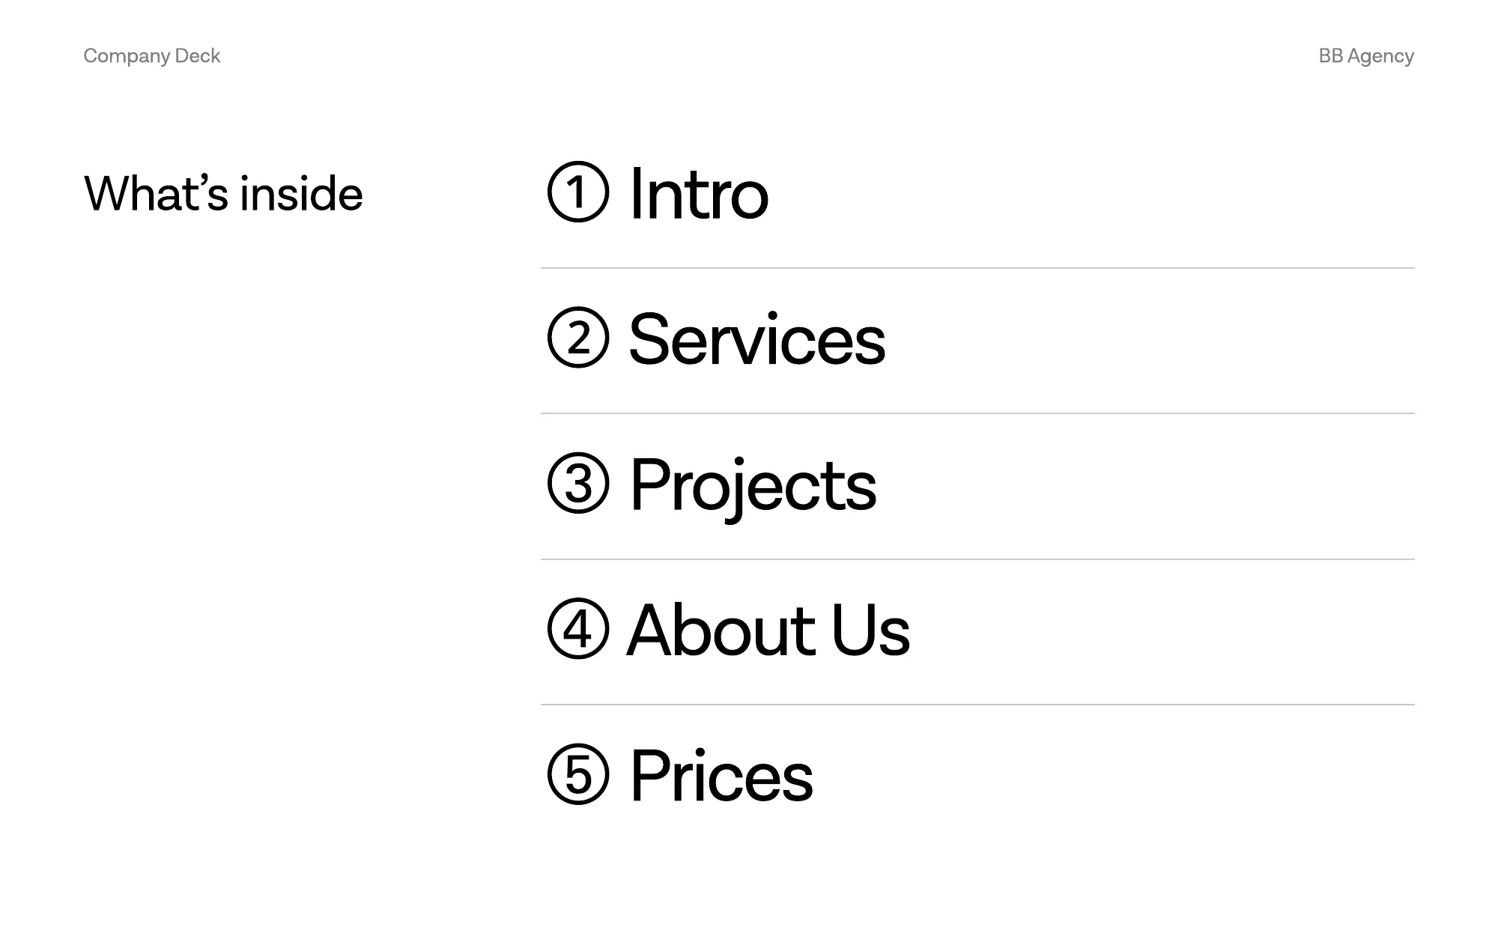The height and width of the screenshot is (936, 1498).
Task: Click the circled number 5 icon
Action: pyautogui.click(x=577, y=774)
